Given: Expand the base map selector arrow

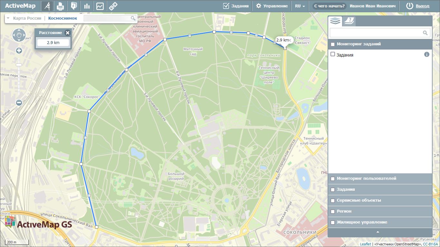Looking at the screenshot, I should [x=8, y=18].
